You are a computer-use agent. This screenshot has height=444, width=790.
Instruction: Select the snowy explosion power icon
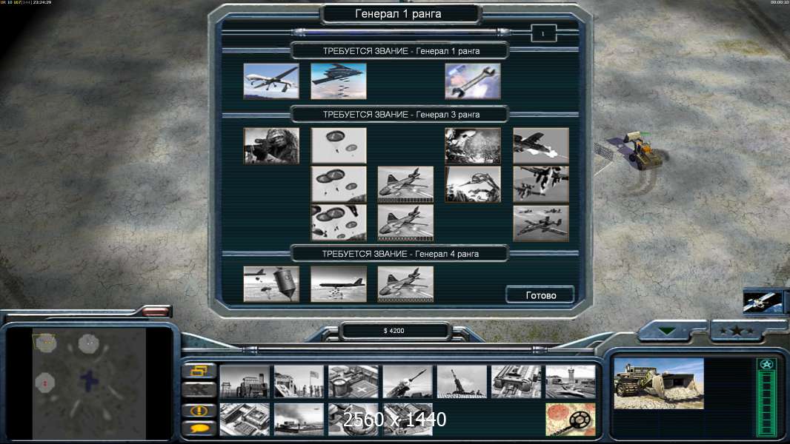tap(473, 146)
